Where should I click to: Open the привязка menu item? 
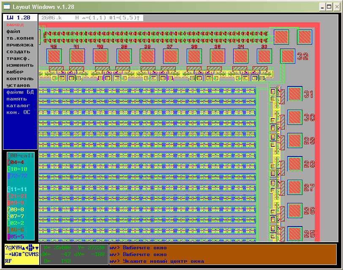pos(20,45)
